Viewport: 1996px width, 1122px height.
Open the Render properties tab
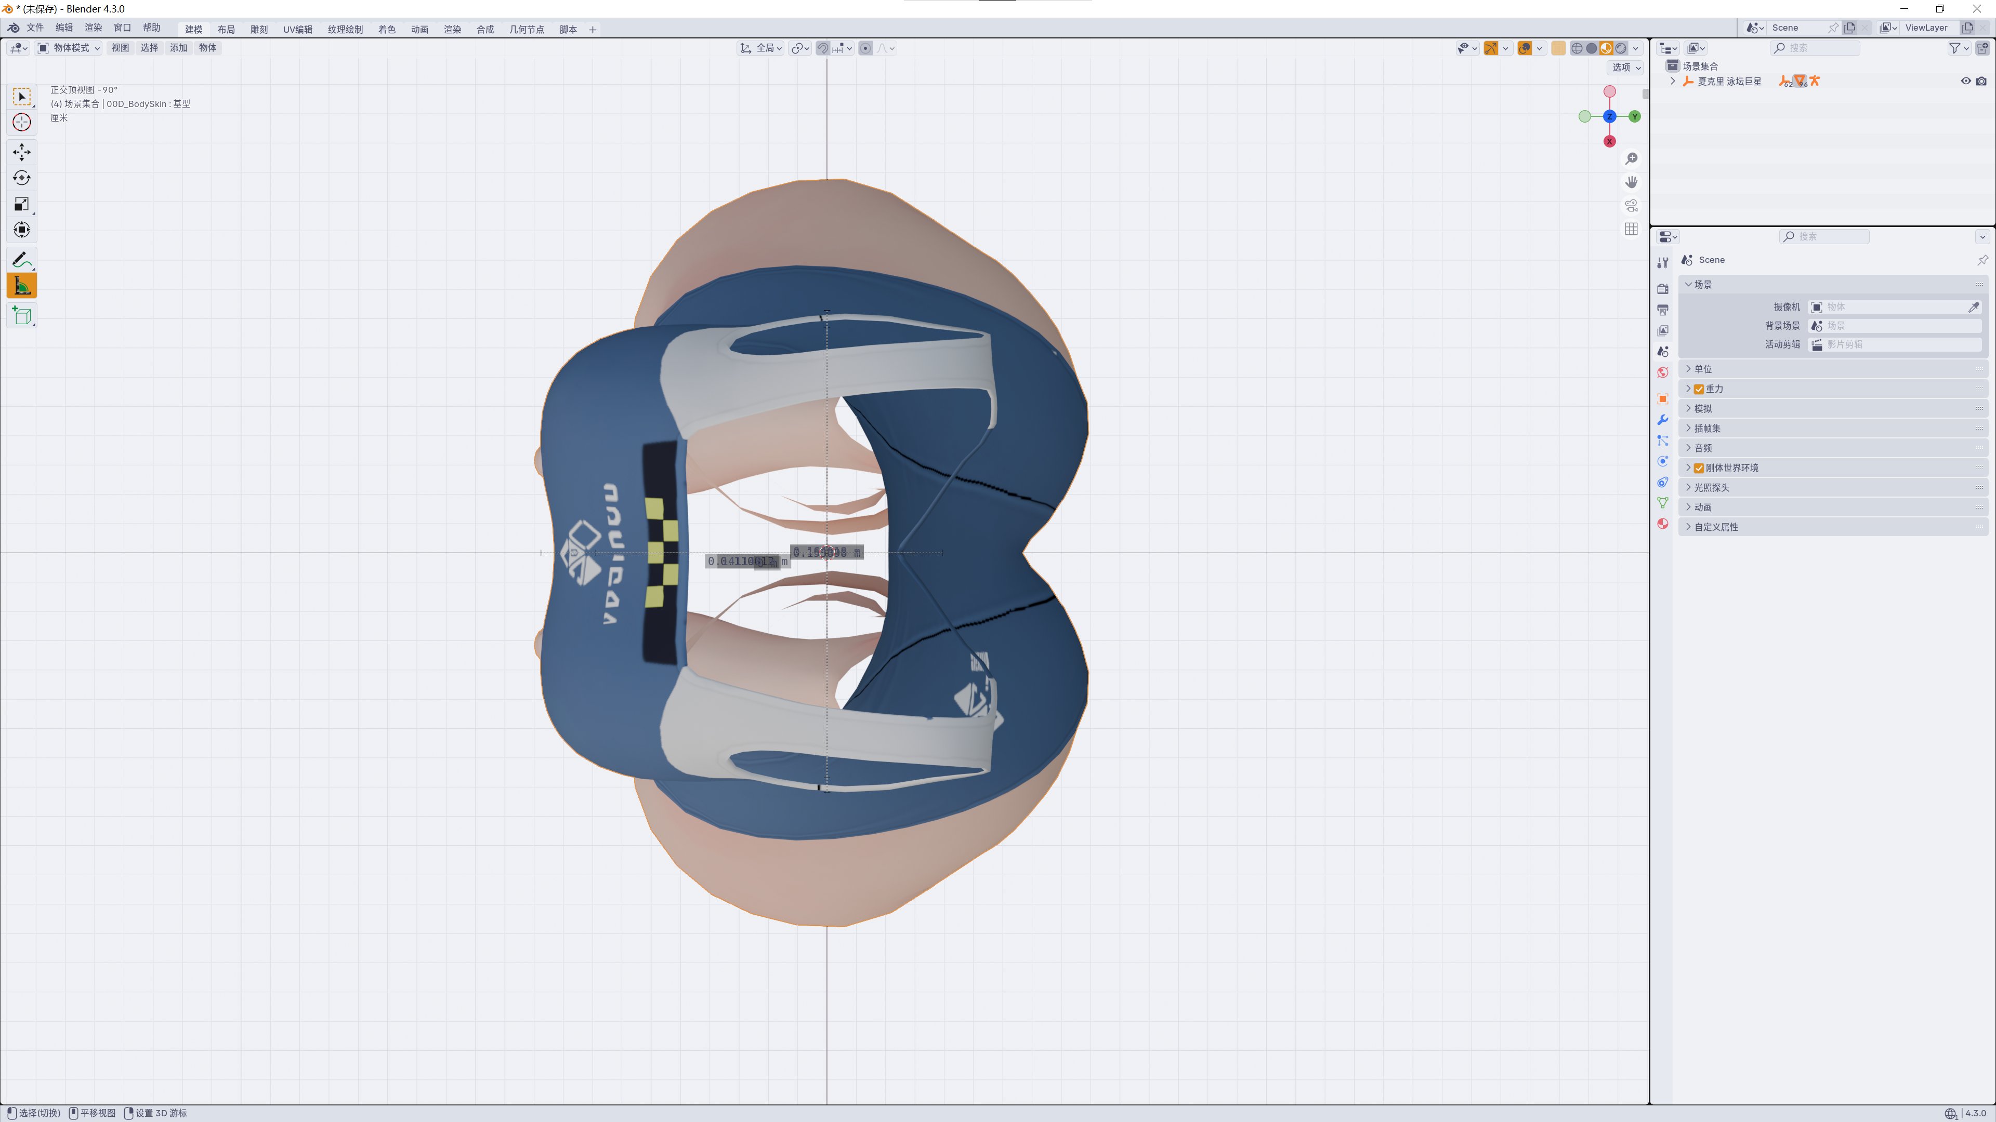(1663, 289)
